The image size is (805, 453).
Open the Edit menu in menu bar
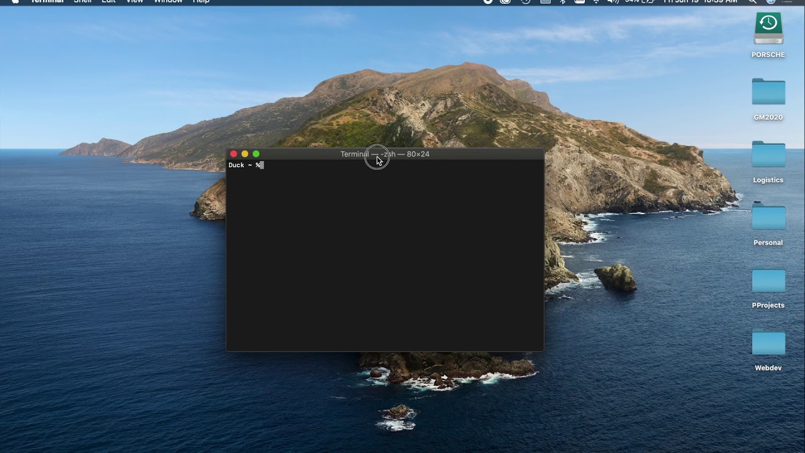click(109, 2)
